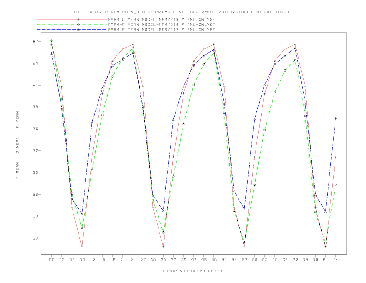Click green NAM circle marker at hour 84
The image size is (366, 283).
coord(335,185)
